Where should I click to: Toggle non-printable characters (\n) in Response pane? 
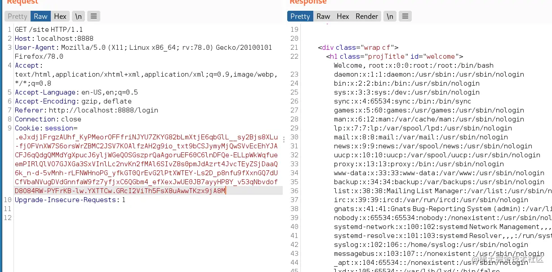(390, 17)
